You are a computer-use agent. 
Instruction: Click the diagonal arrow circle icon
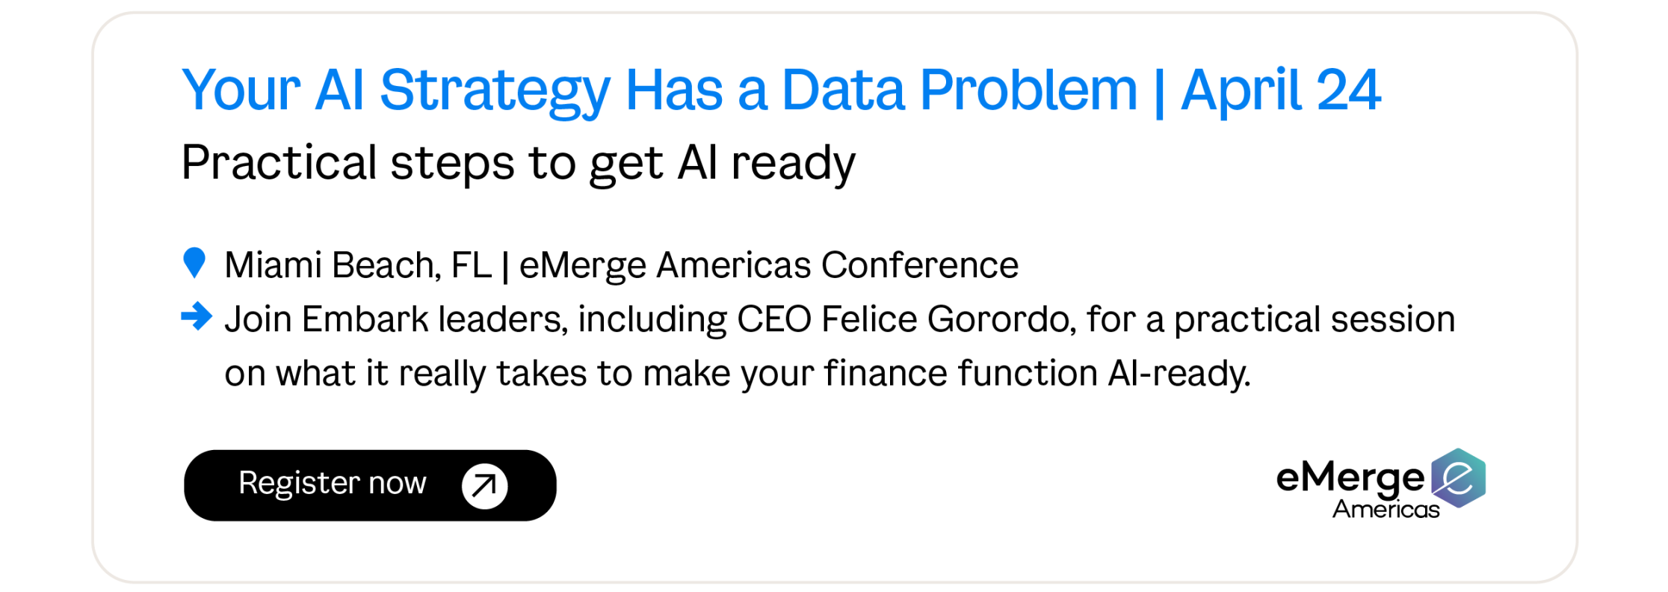(484, 486)
